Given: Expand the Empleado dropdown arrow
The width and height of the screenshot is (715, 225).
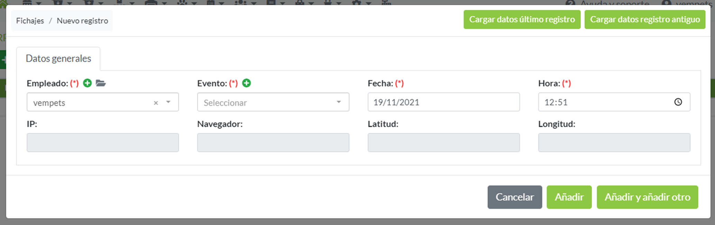Looking at the screenshot, I should pos(168,102).
